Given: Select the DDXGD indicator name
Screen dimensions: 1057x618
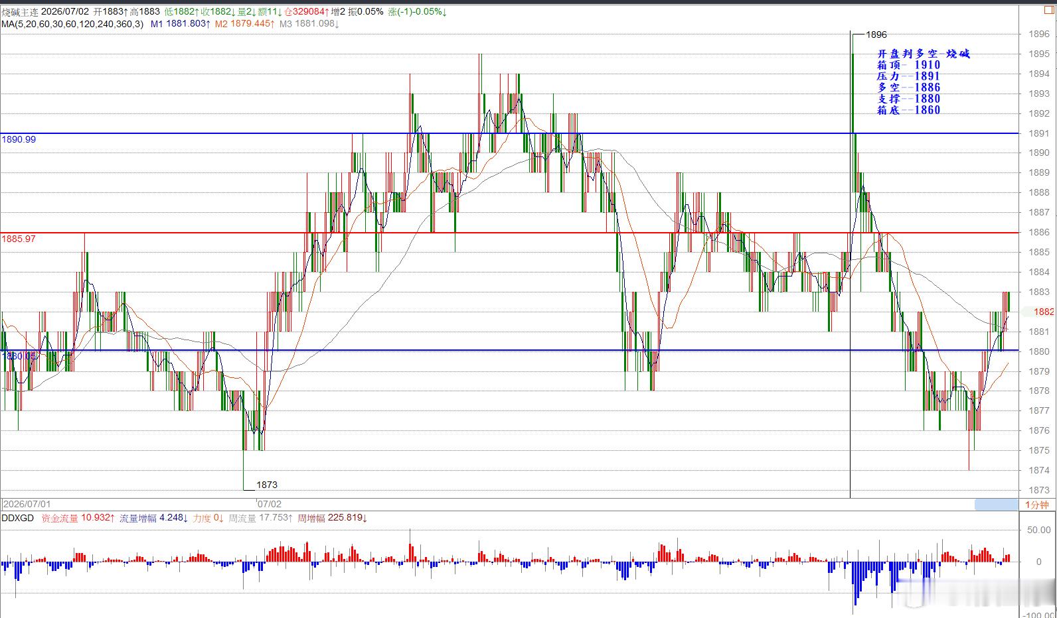Looking at the screenshot, I should (x=18, y=518).
